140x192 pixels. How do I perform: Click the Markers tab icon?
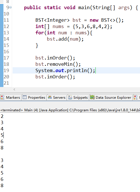pos(2,98)
